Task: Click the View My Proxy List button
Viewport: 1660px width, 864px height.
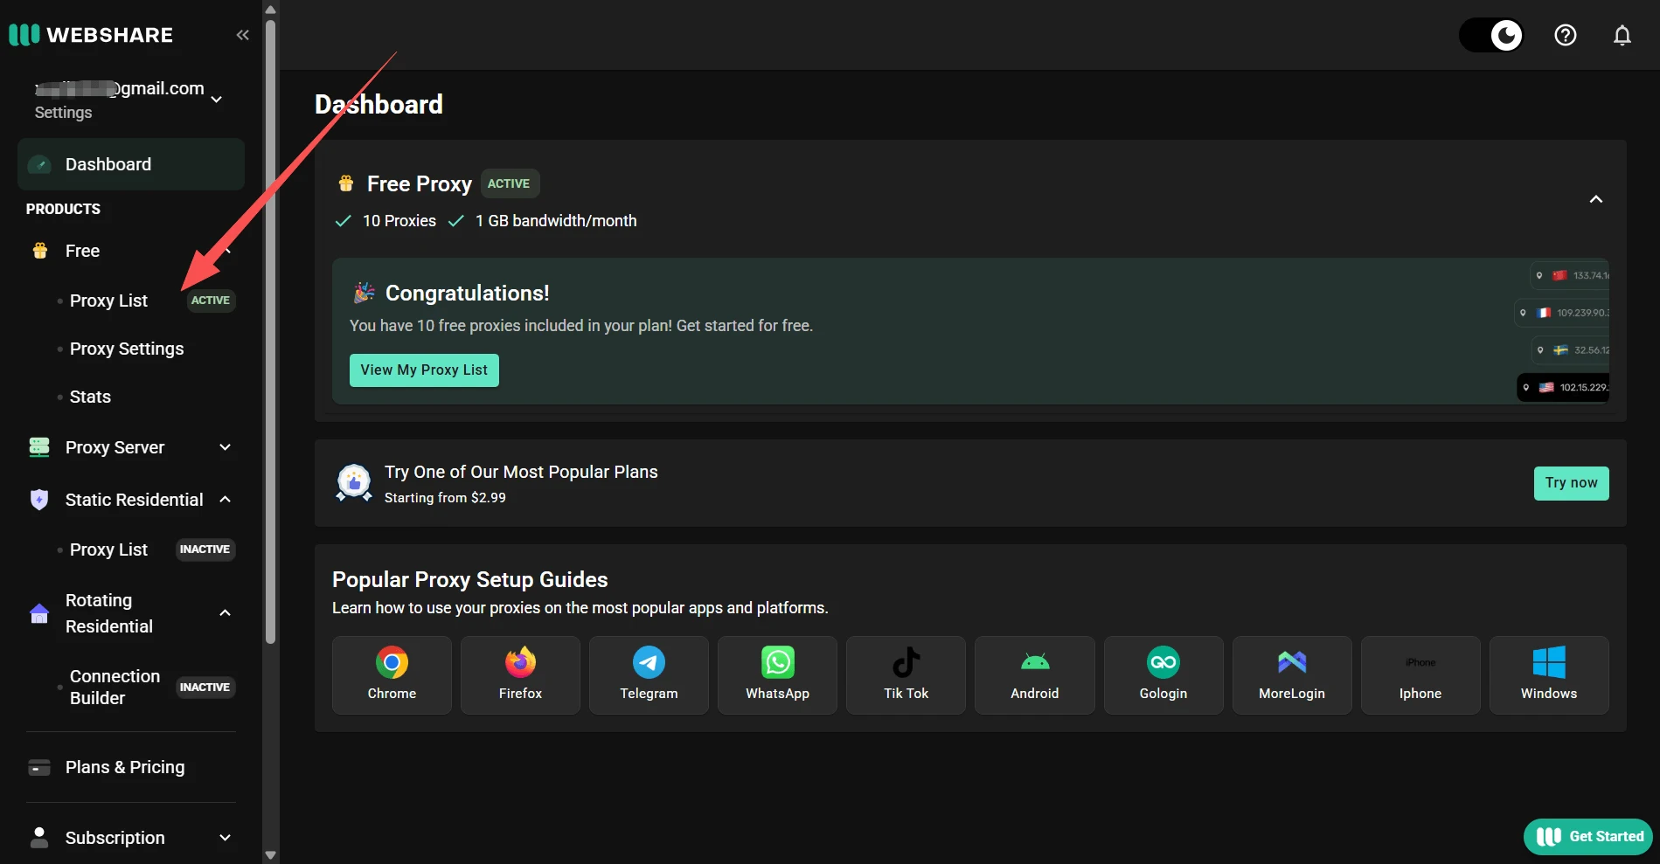Action: 423,370
